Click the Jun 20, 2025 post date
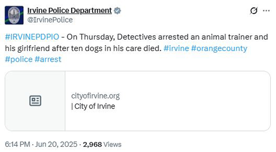Screen dimensions: 276x152 point(56,145)
